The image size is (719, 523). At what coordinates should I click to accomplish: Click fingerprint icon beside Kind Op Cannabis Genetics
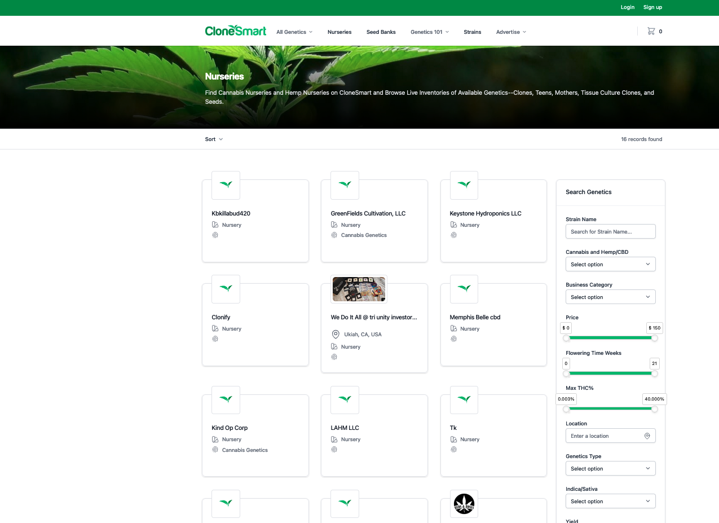[215, 450]
